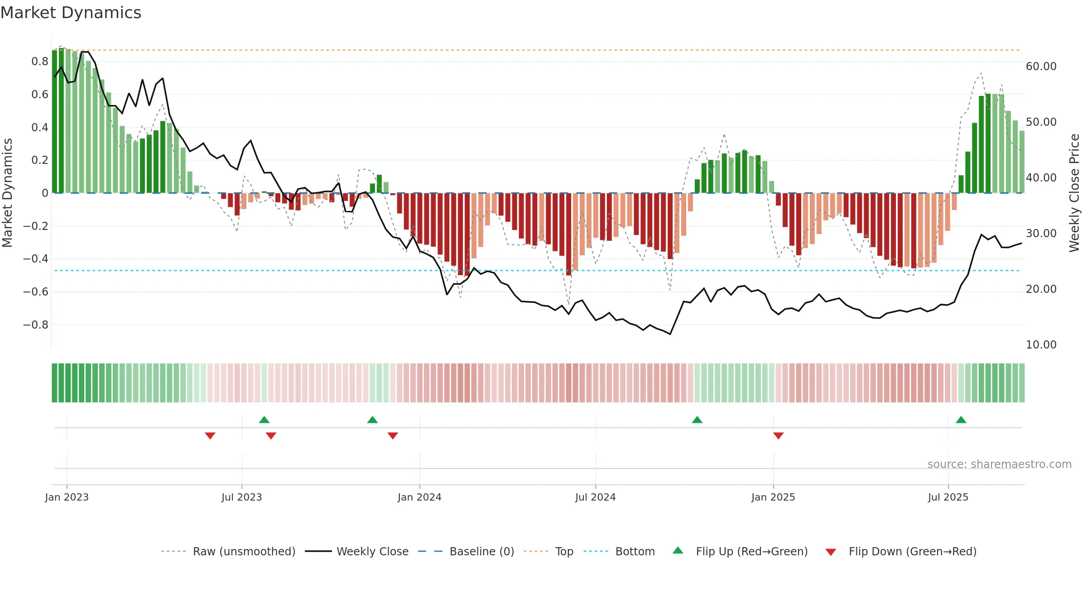Click the 50.00 price axis label

point(1041,122)
